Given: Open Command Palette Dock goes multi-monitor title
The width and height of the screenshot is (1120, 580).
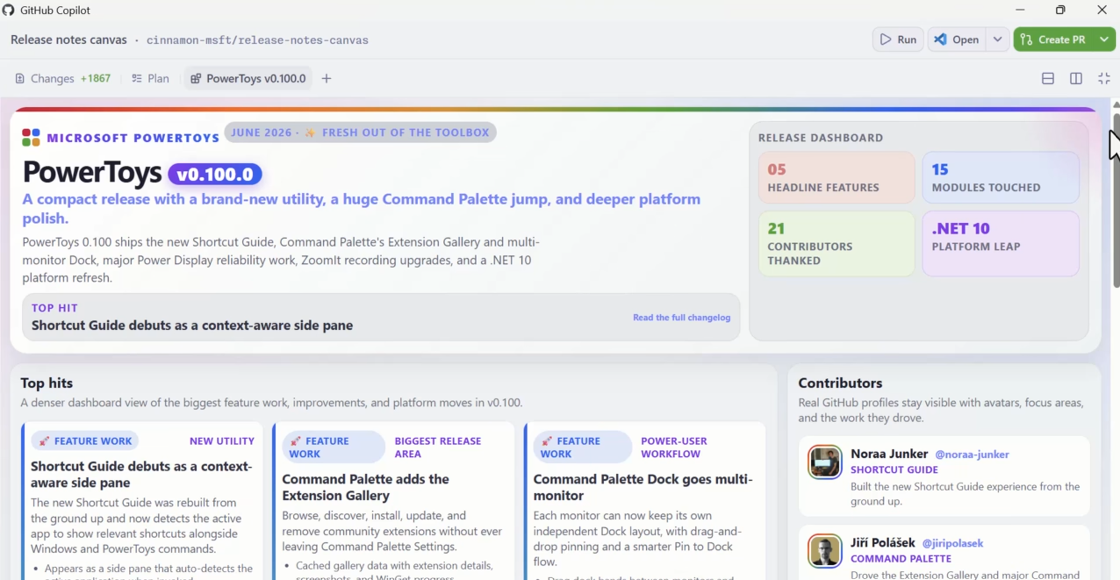Looking at the screenshot, I should 643,487.
